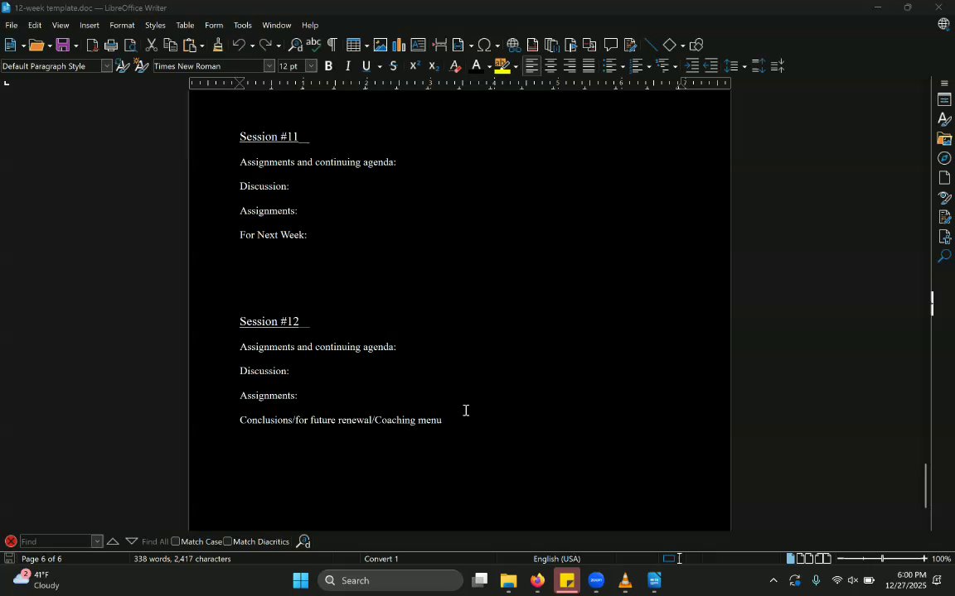The image size is (955, 596).
Task: Open the font size dropdown
Action: click(311, 65)
